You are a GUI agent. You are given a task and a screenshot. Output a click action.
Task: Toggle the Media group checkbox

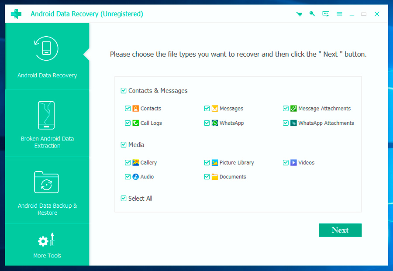(124, 145)
